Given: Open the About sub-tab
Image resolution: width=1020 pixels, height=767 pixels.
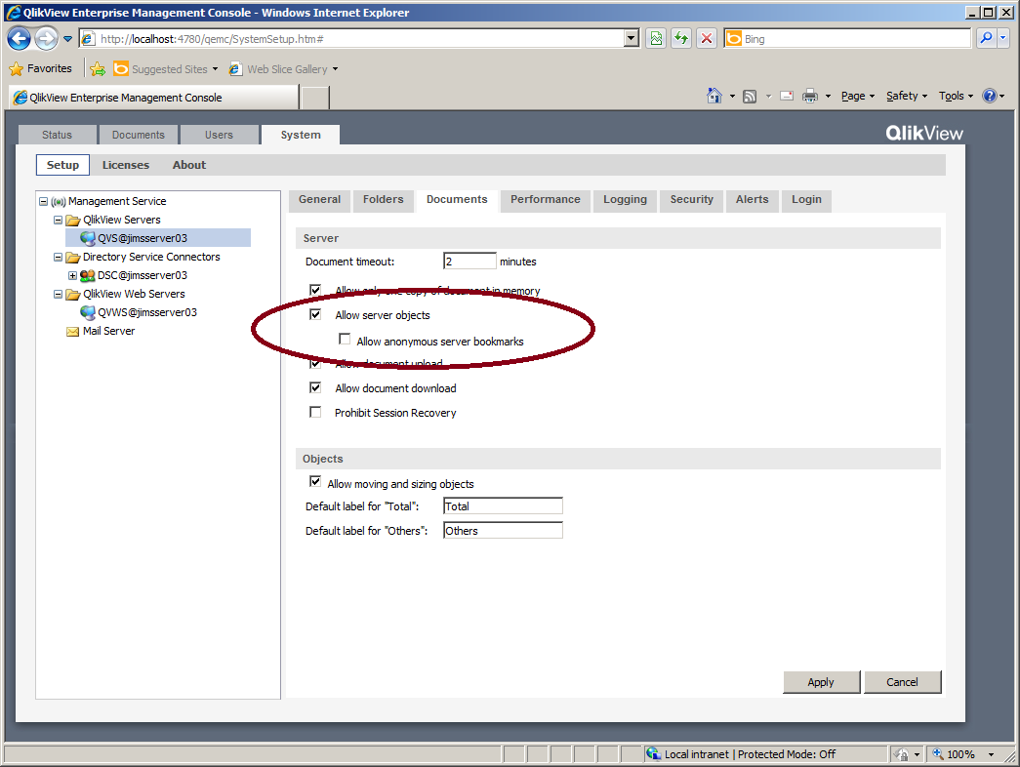Looking at the screenshot, I should pyautogui.click(x=189, y=165).
